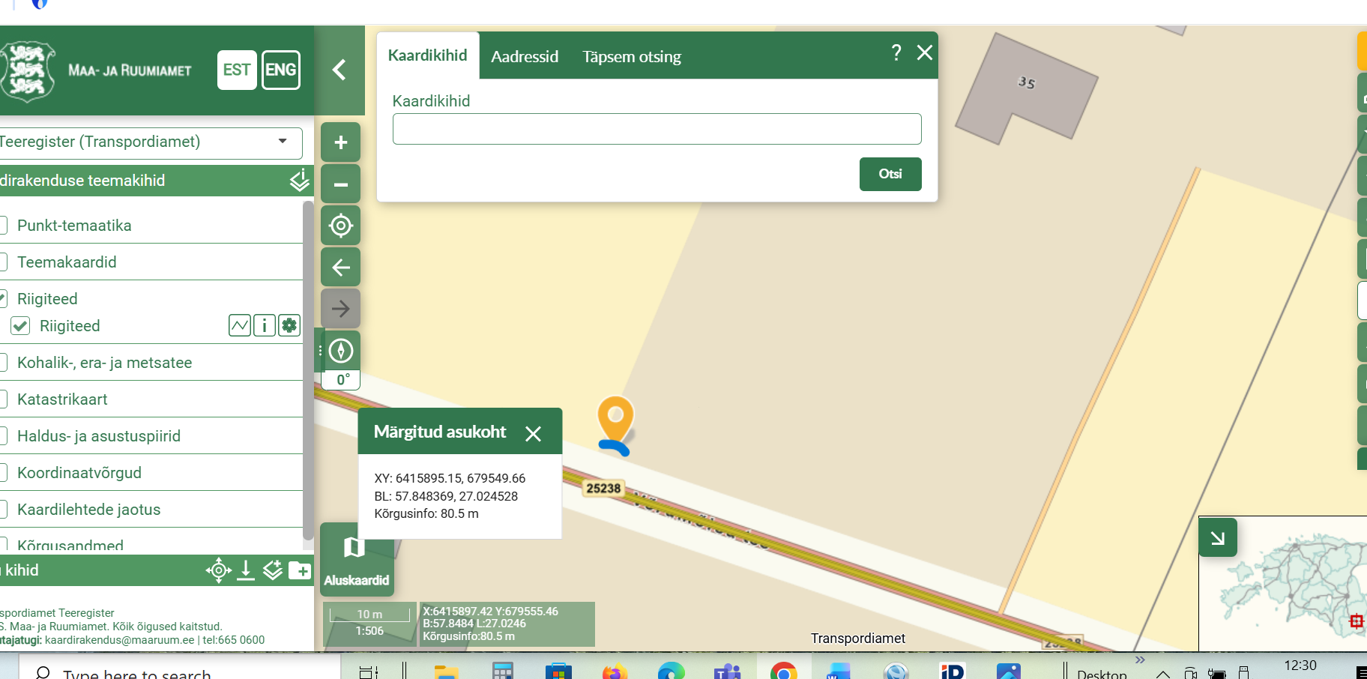Image resolution: width=1367 pixels, height=679 pixels.
Task: Switch language with the ENG button
Action: (280, 70)
